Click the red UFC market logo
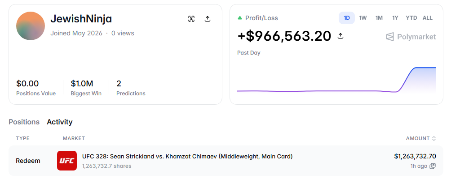The image size is (451, 179). [67, 161]
